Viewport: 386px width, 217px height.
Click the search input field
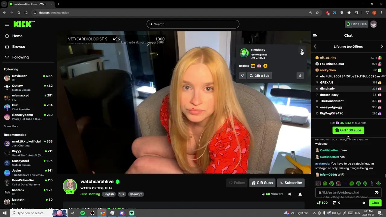pyautogui.click(x=193, y=24)
